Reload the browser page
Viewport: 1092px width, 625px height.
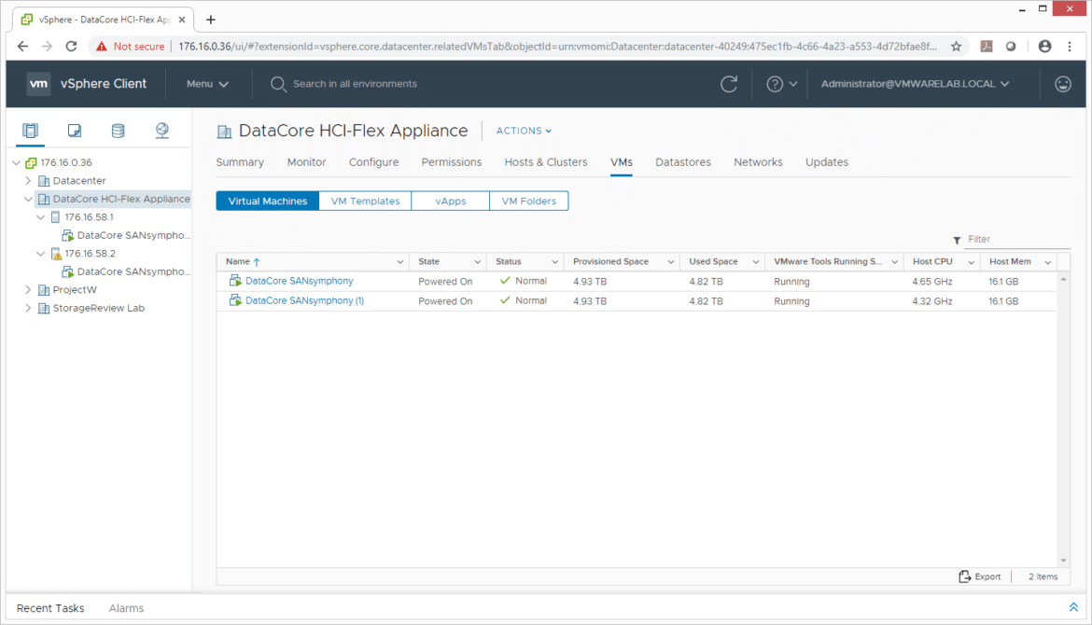click(71, 46)
